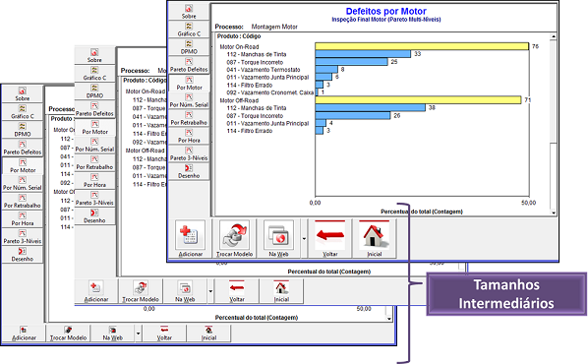This screenshot has height=364, width=588.
Task: Click Na Web button in front window
Action: click(278, 239)
